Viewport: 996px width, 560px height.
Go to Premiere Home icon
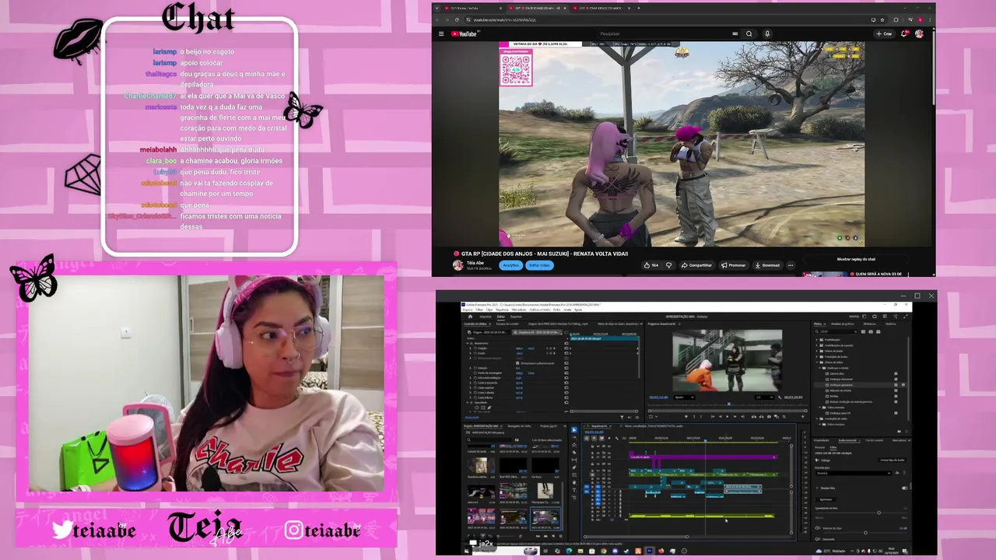pyautogui.click(x=470, y=317)
